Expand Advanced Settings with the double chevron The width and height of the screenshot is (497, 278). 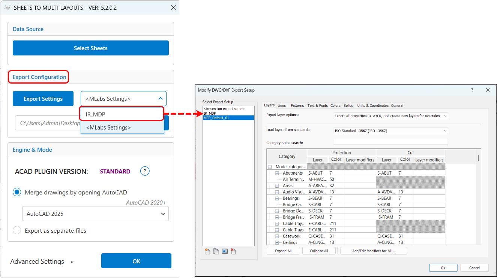point(72,262)
